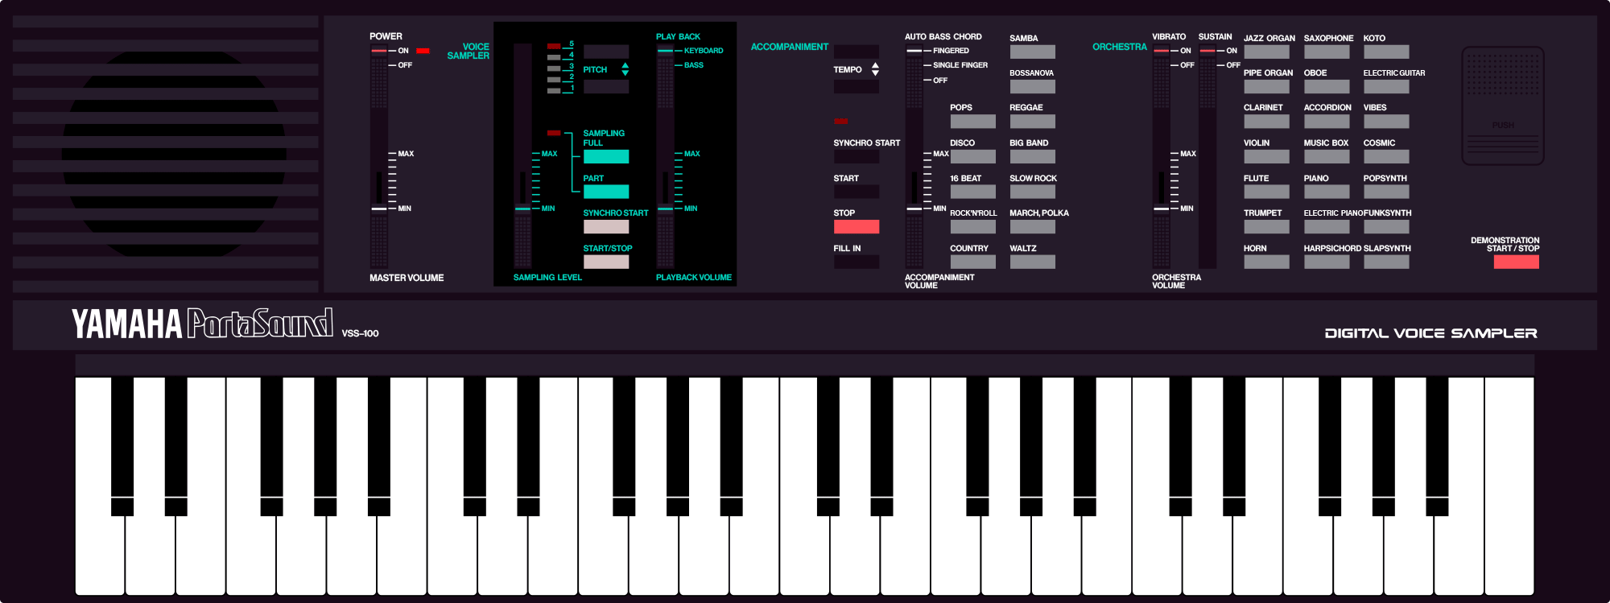
Task: Adjust the Master Volume slider
Action: click(x=378, y=209)
